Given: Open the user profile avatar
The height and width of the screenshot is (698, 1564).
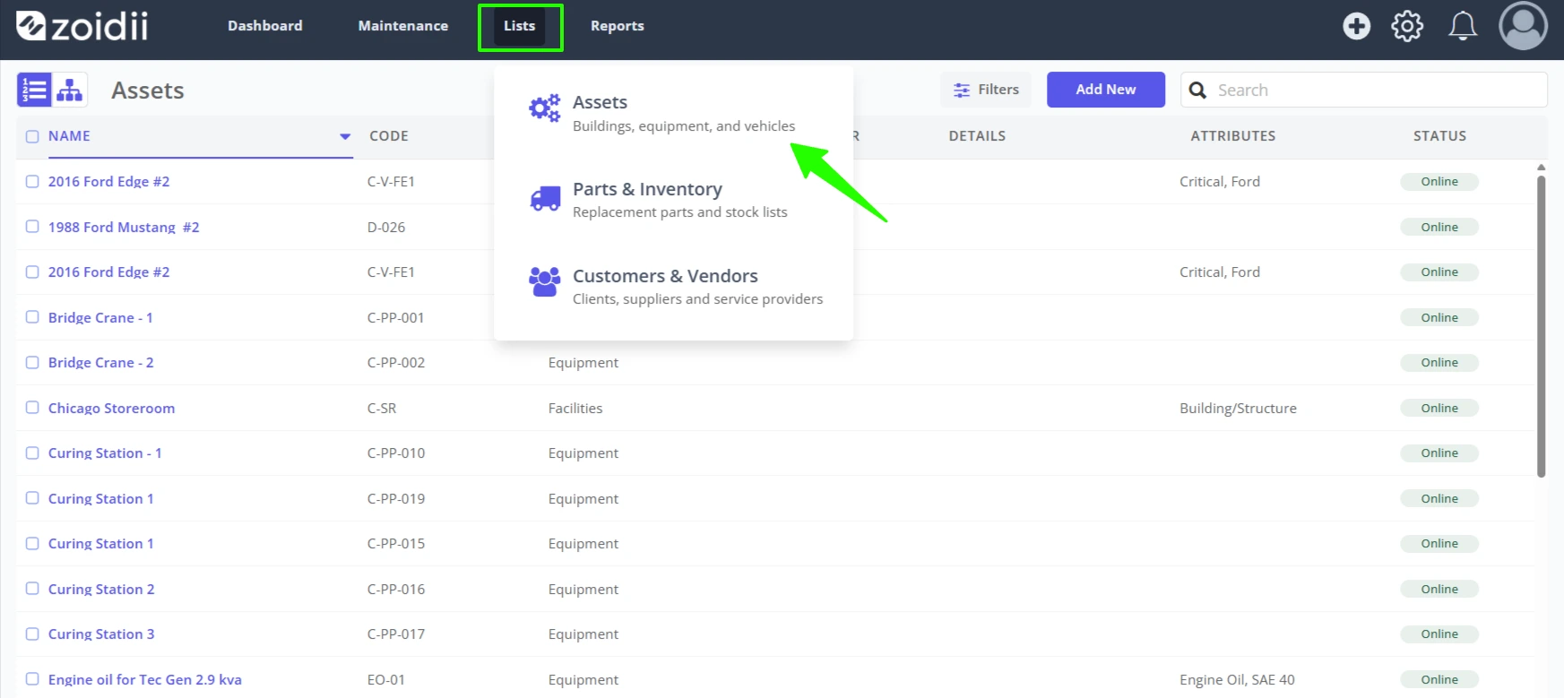Looking at the screenshot, I should (x=1523, y=26).
